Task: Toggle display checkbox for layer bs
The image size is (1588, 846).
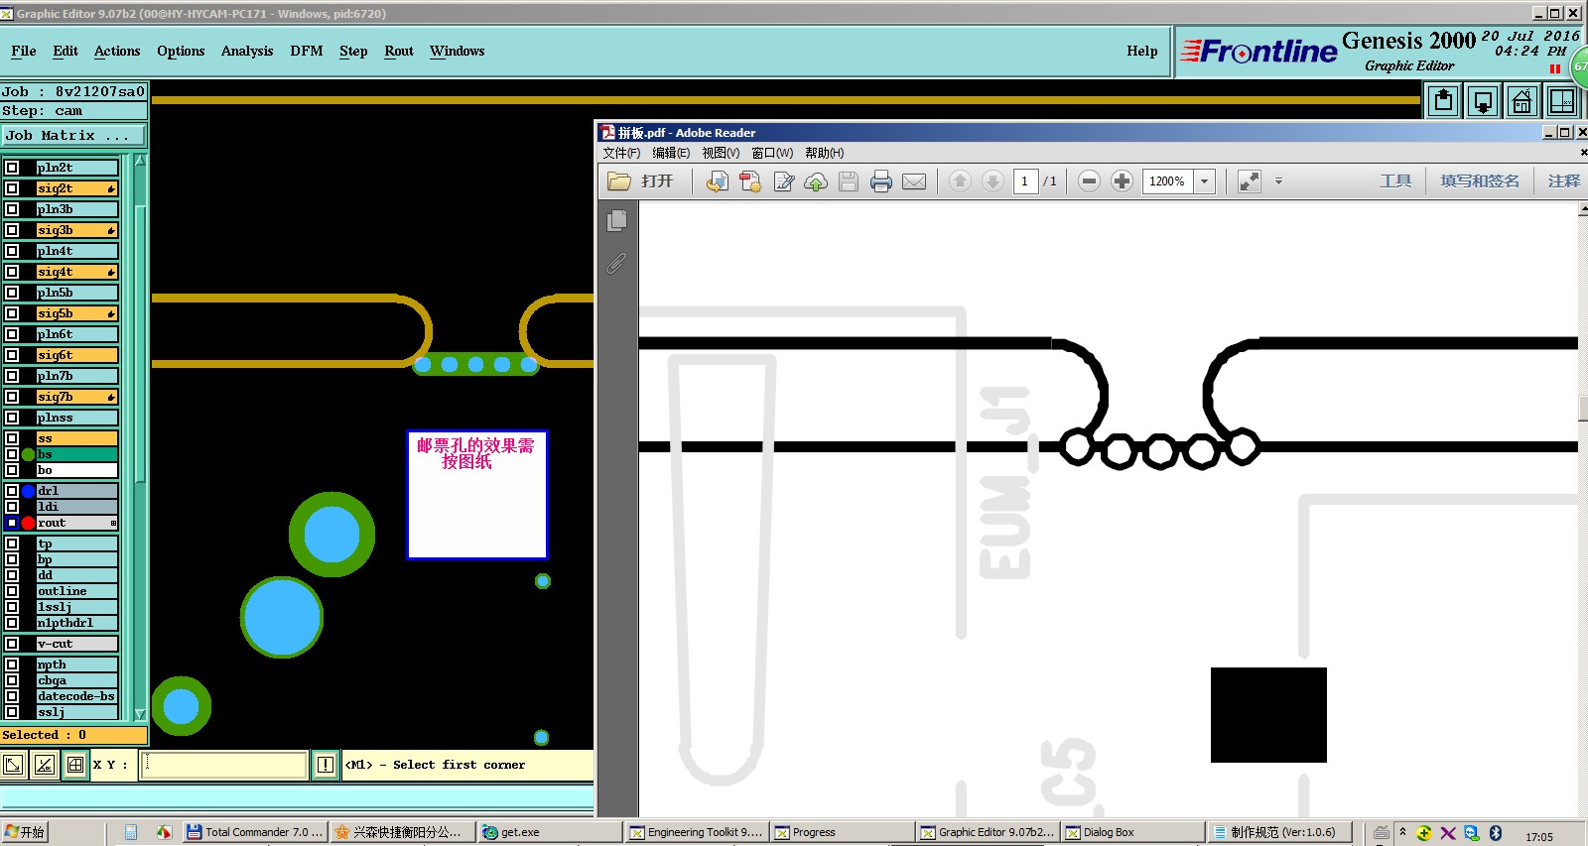Action: click(12, 454)
